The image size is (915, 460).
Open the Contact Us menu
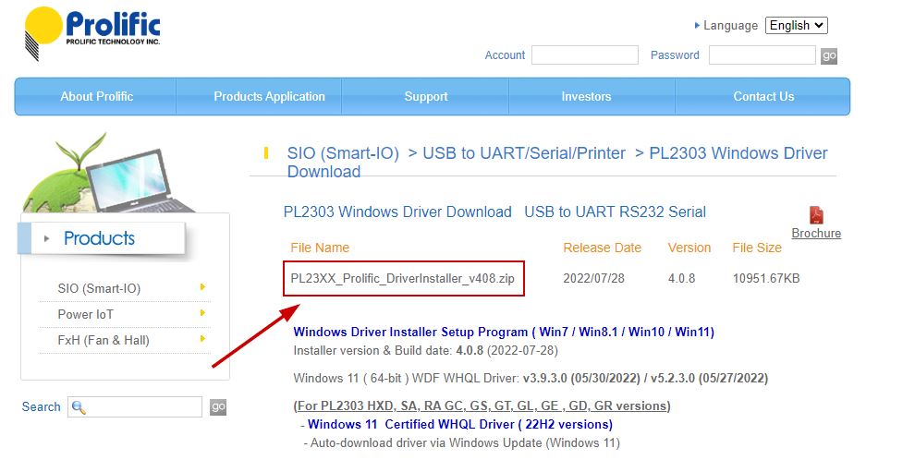763,96
